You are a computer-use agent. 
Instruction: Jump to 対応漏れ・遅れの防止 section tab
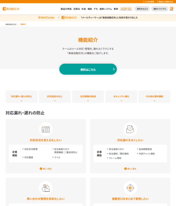[21, 97]
